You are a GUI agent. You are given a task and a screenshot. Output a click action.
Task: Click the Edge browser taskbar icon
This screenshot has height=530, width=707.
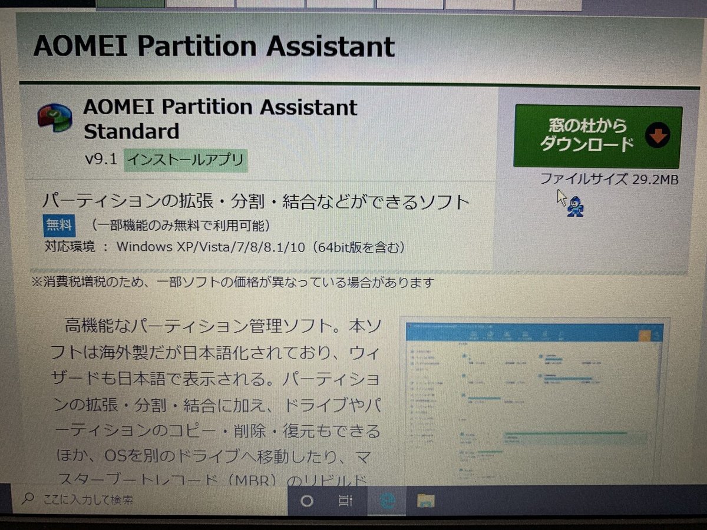pos(386,501)
